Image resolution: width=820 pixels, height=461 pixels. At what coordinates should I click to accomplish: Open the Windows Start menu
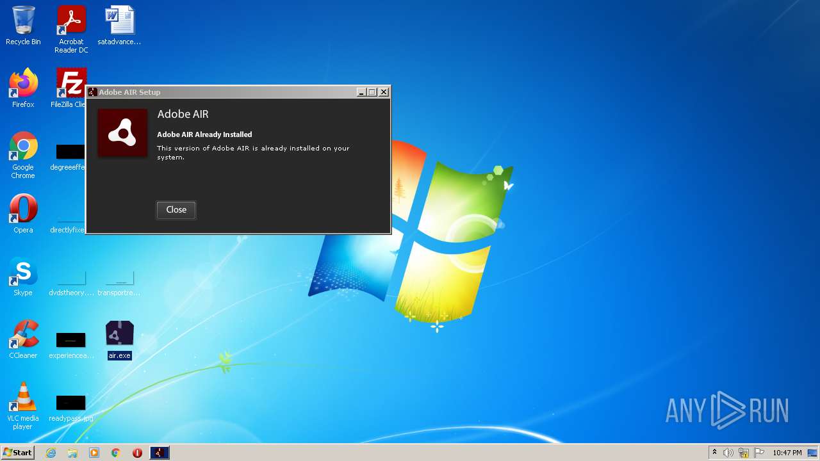tap(17, 453)
